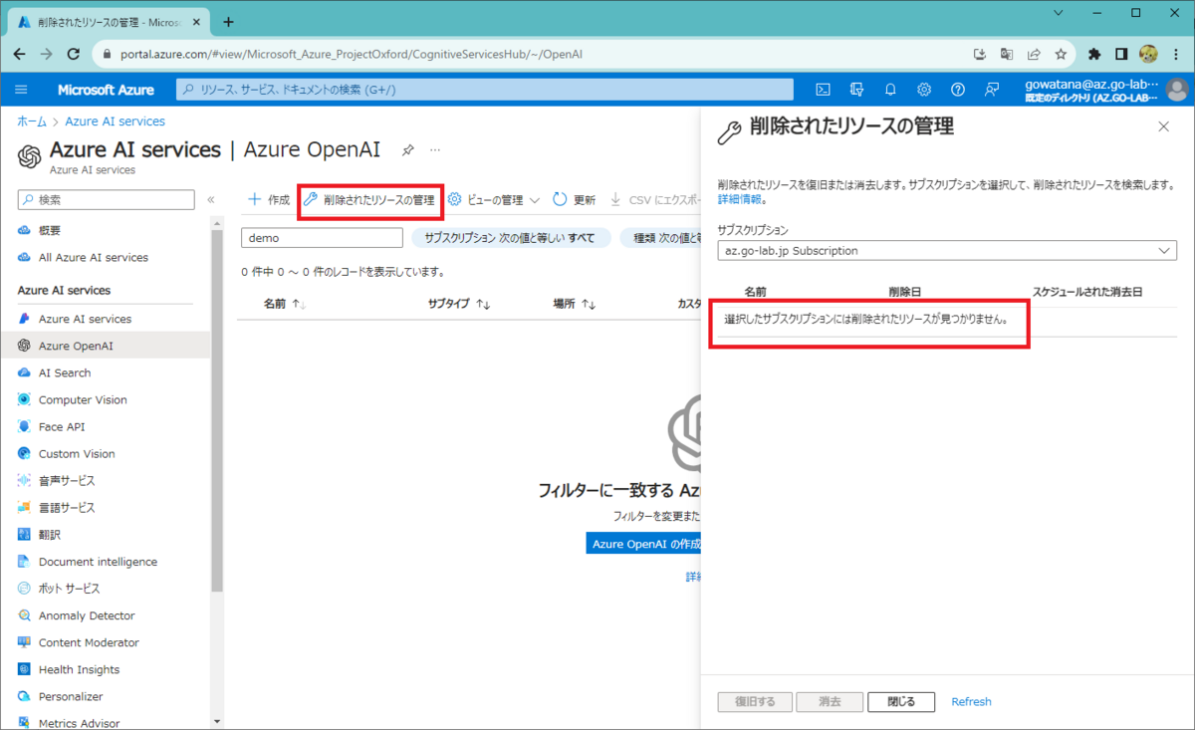Click サブスクリプション filter pill
Image resolution: width=1195 pixels, height=730 pixels.
pyautogui.click(x=510, y=238)
